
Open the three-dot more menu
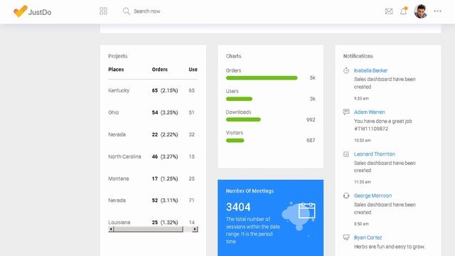click(x=438, y=11)
